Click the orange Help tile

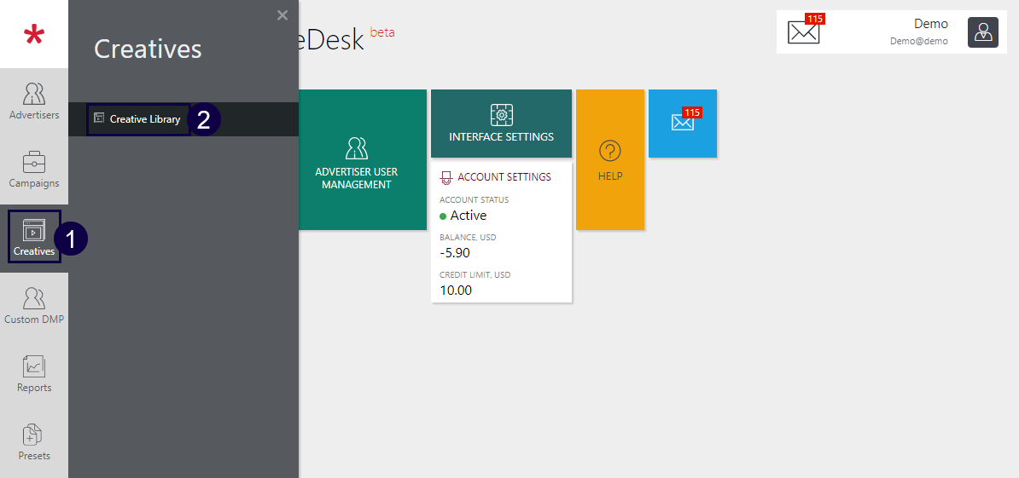pyautogui.click(x=609, y=160)
